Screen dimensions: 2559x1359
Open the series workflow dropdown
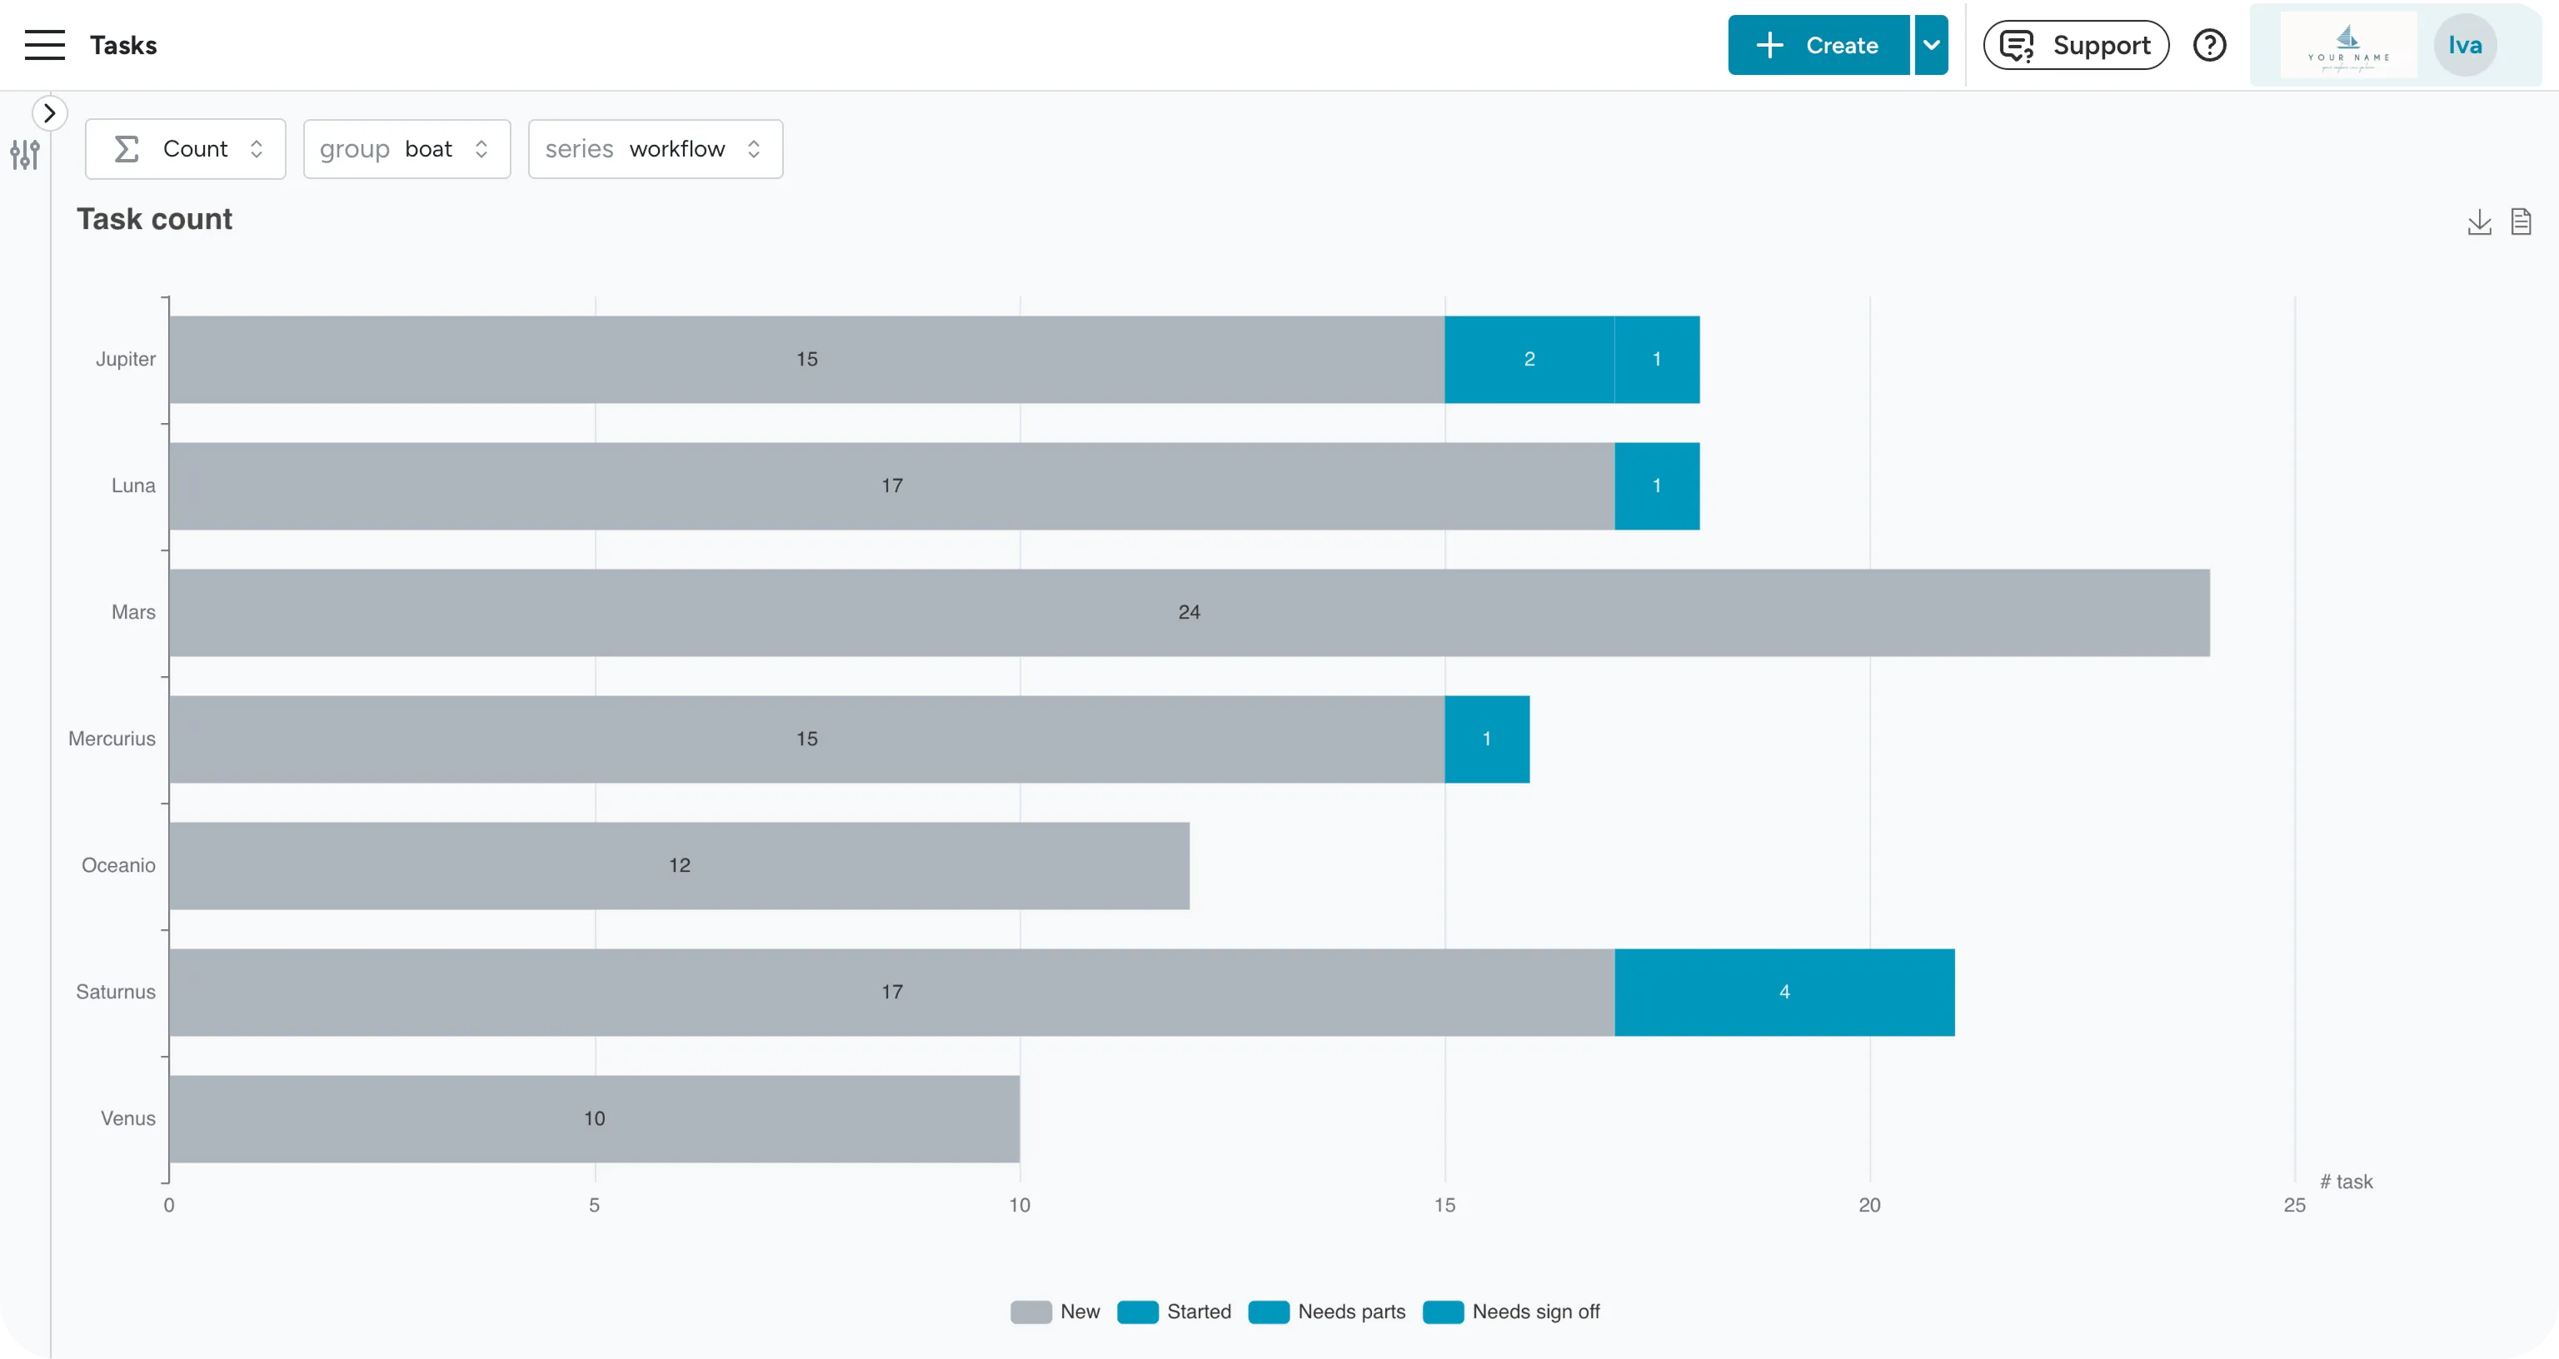pyautogui.click(x=655, y=149)
